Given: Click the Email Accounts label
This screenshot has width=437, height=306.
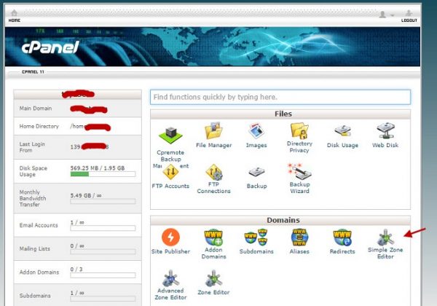Looking at the screenshot, I should tap(39, 225).
